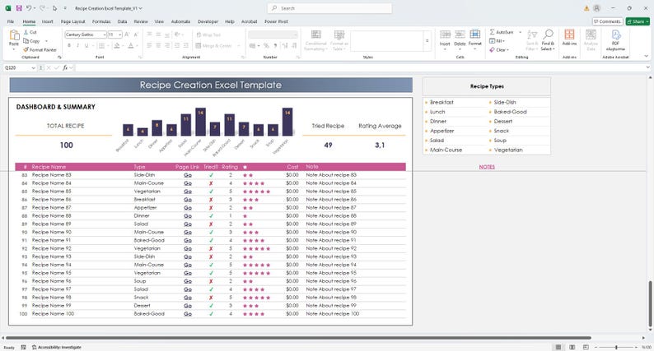Collapse the ribbon with chevron
The height and width of the screenshot is (351, 654).
pyautogui.click(x=647, y=56)
